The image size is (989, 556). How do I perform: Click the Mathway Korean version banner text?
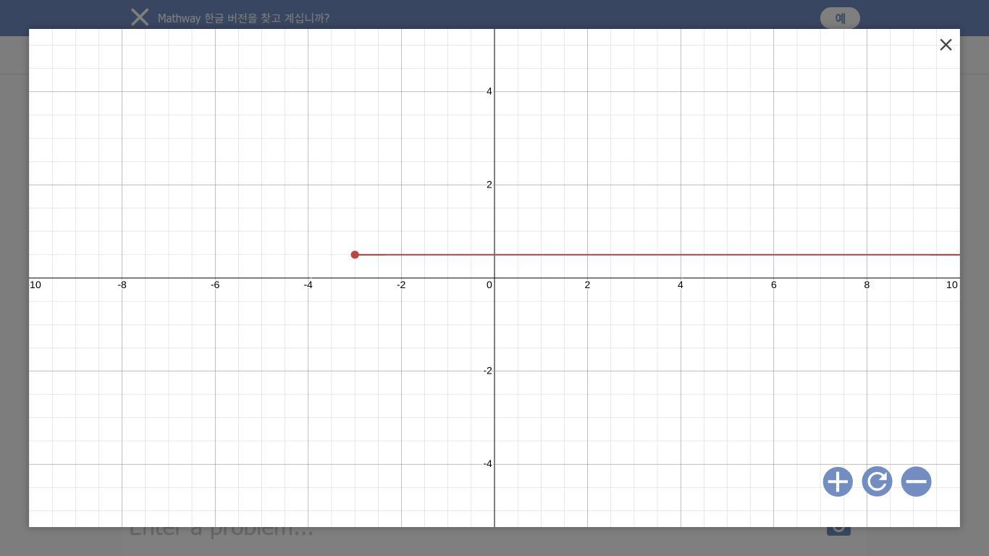point(243,18)
